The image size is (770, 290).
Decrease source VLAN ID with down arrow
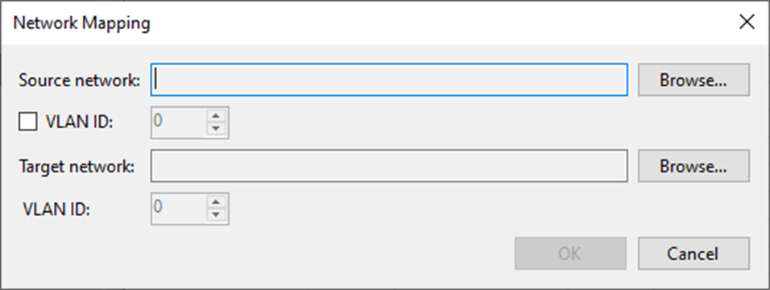pyautogui.click(x=217, y=129)
